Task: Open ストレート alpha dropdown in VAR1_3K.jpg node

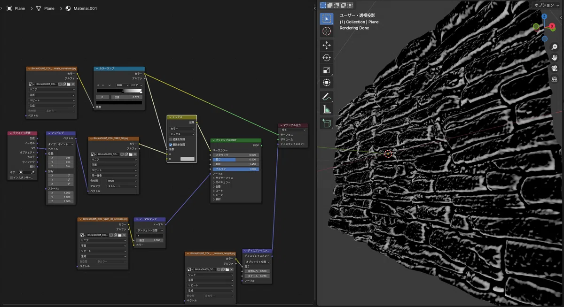Action: (x=122, y=186)
